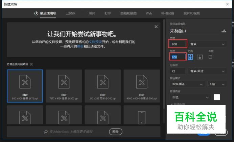Select the 7677 x 4134 像素 preset
Viewport: 234px width, 142px height.
[x=64, y=86]
